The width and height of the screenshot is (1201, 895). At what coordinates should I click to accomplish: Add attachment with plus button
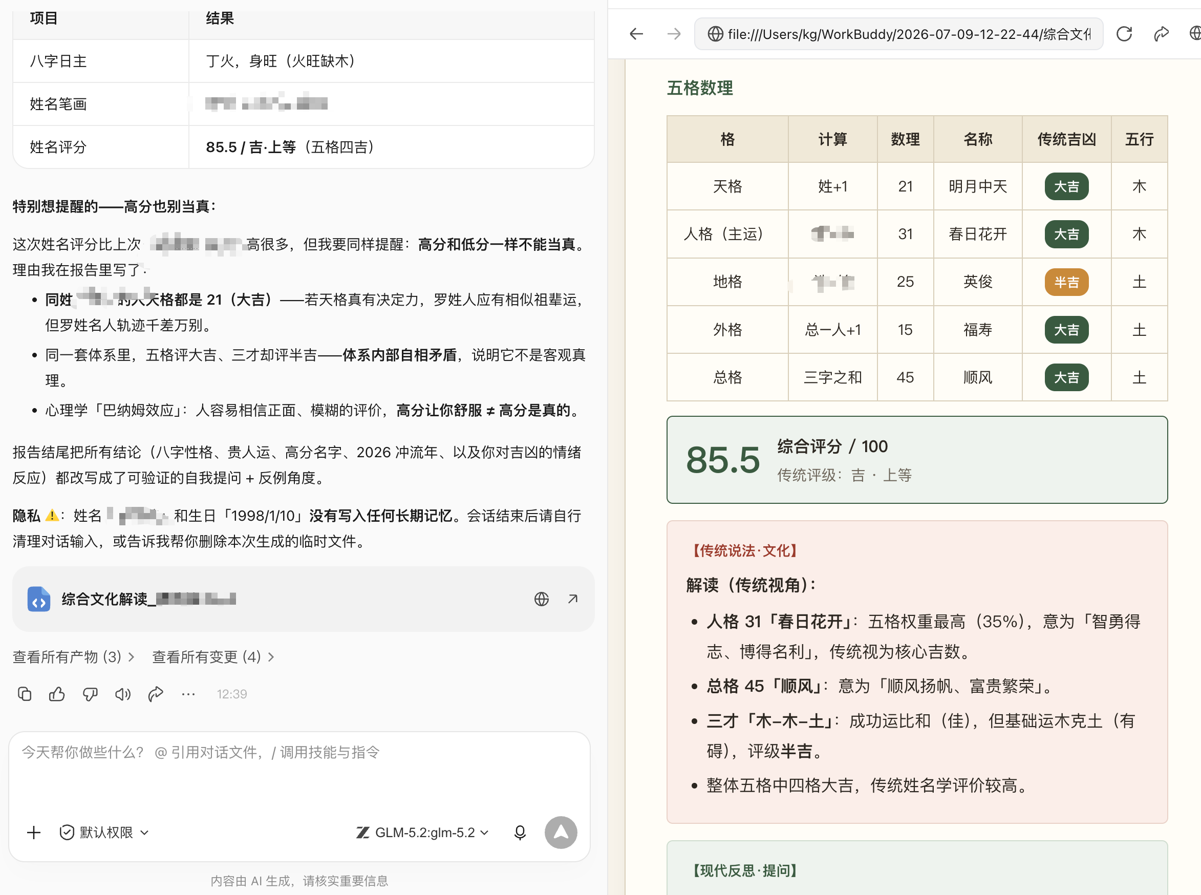pyautogui.click(x=34, y=832)
